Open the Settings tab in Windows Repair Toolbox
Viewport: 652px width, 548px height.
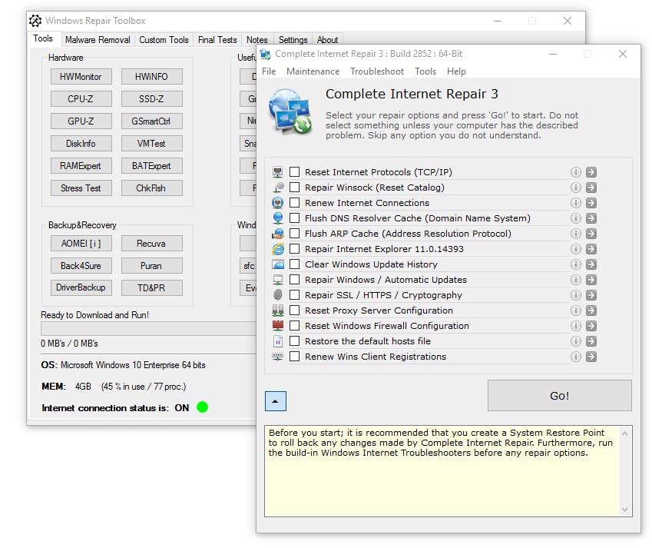pos(293,40)
